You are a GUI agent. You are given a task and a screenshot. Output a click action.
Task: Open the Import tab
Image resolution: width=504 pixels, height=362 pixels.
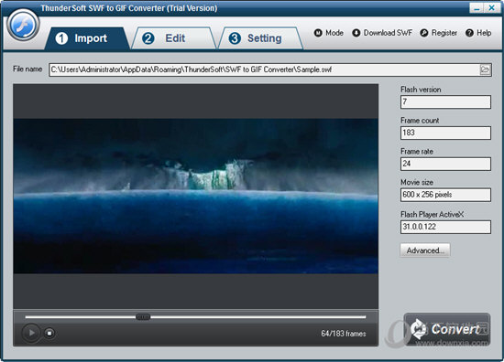[x=87, y=38]
